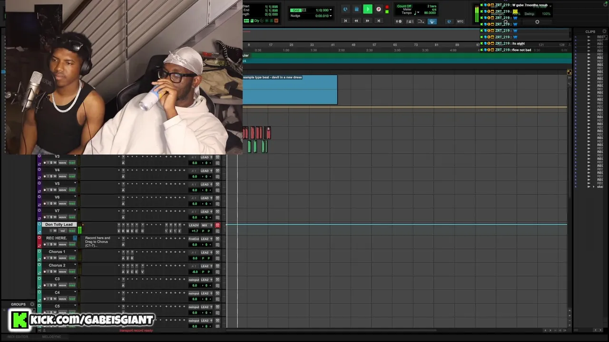Click the loop playback icon left of Stop
Viewport: 609px width, 342px height.
click(x=345, y=9)
